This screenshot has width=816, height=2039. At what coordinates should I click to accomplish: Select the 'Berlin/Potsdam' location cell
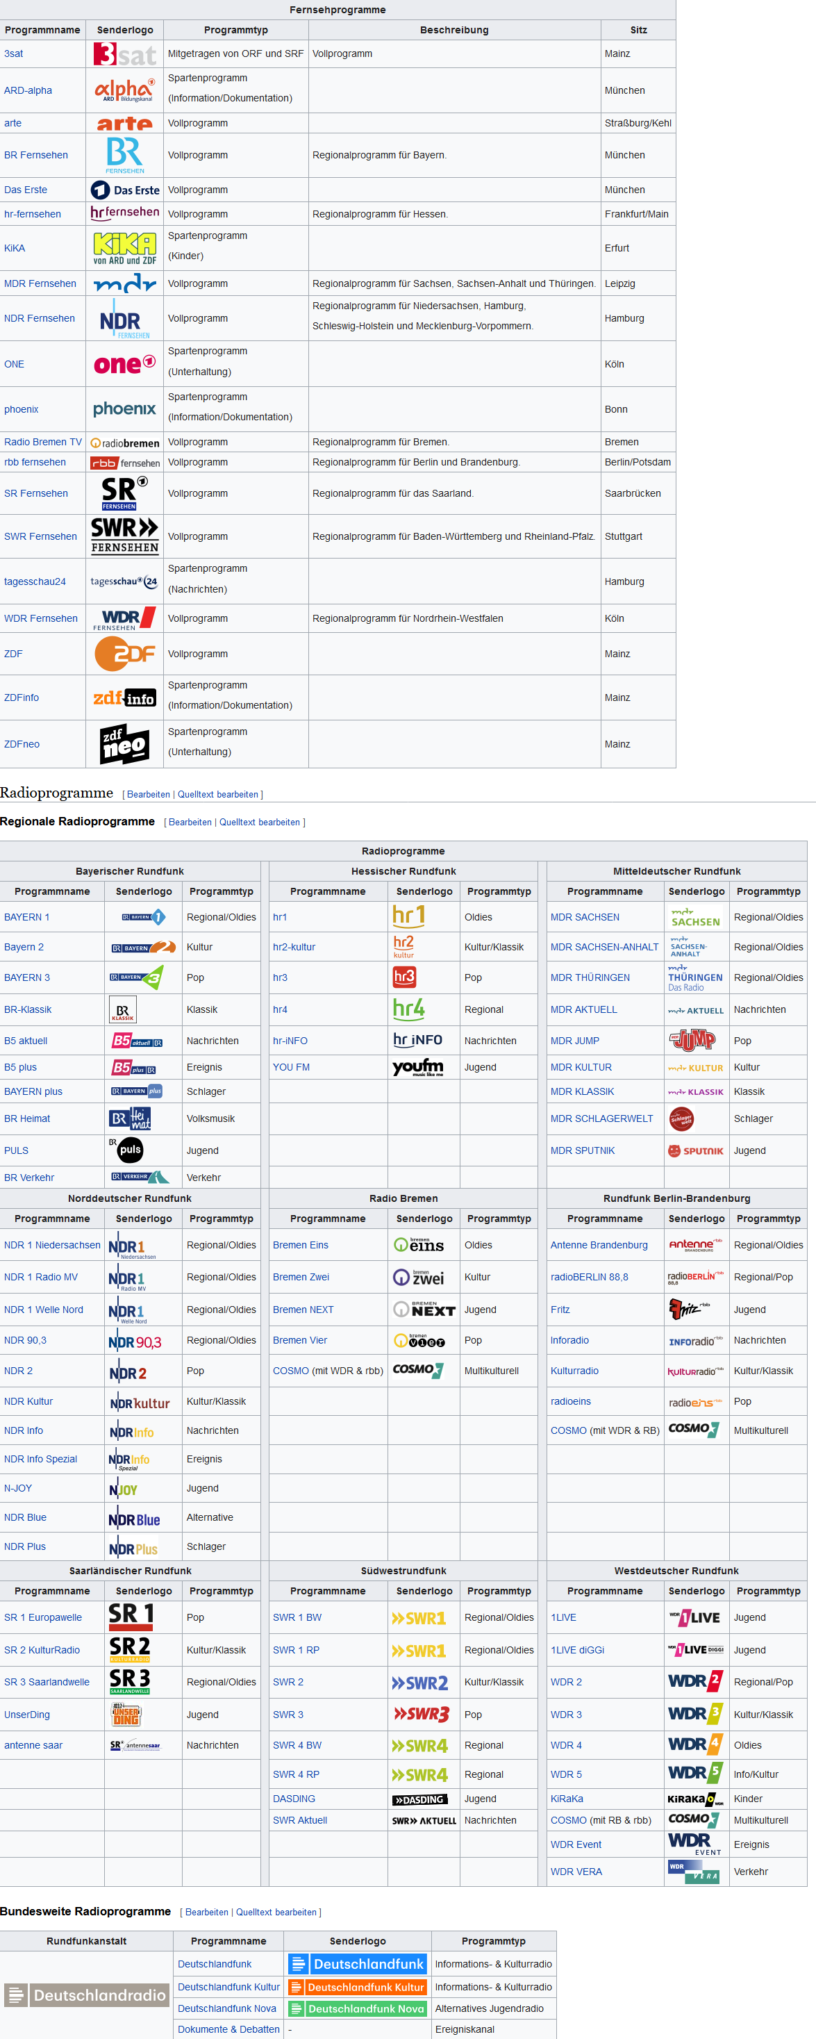click(x=638, y=462)
